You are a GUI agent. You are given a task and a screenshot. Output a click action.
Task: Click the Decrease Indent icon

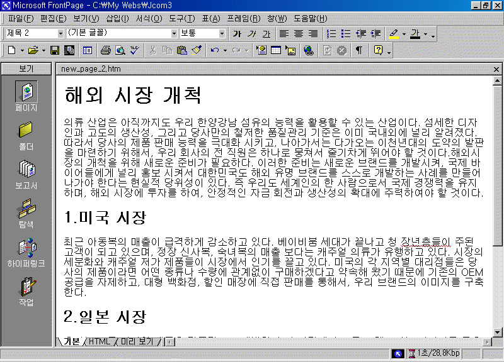click(360, 33)
